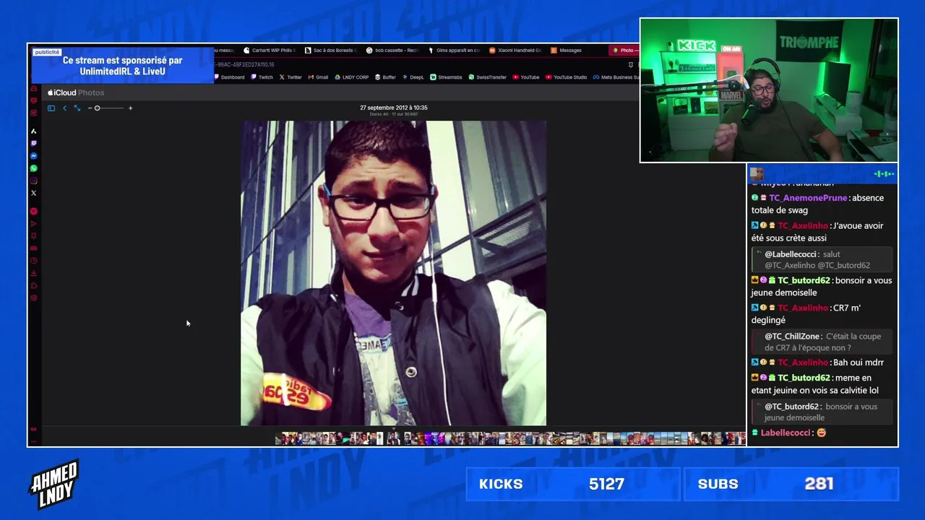The image size is (925, 520).
Task: Open the Aria AI sidebar icon
Action: coord(33,131)
